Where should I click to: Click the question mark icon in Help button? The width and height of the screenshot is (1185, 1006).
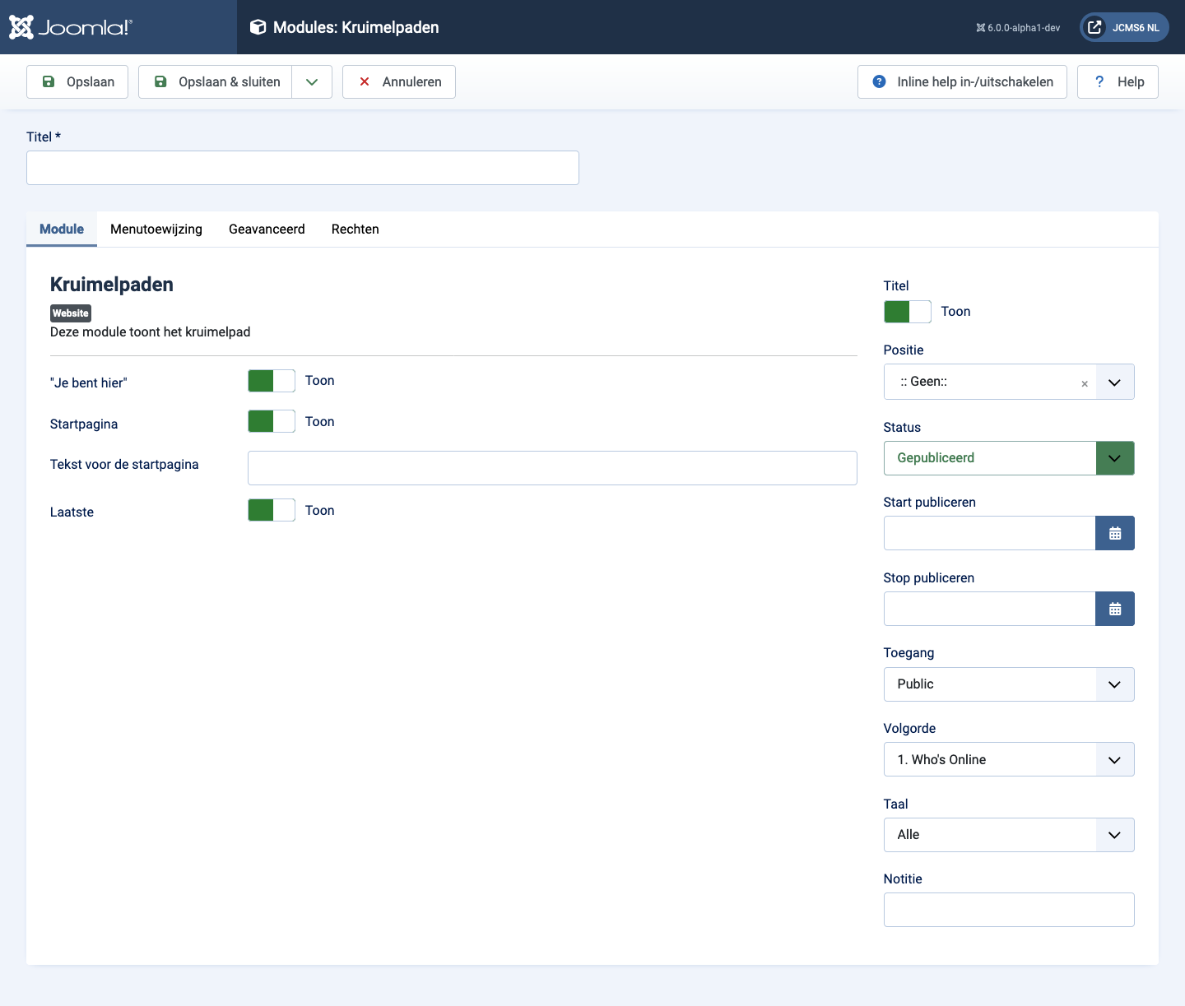[x=1099, y=81]
